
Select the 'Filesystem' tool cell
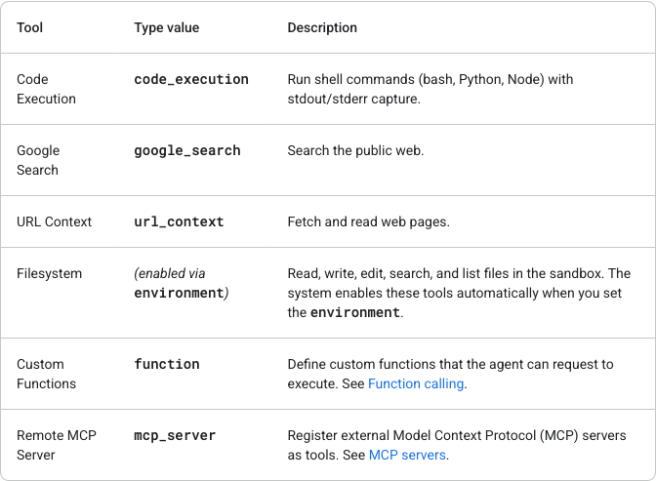(x=50, y=273)
